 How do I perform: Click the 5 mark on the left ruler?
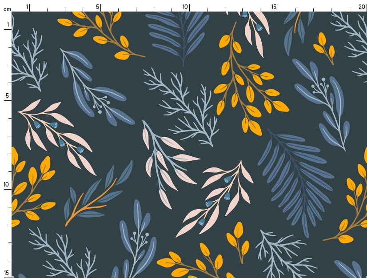coord(7,96)
